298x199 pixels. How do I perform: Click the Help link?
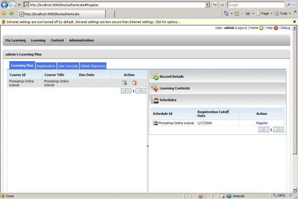269,28
